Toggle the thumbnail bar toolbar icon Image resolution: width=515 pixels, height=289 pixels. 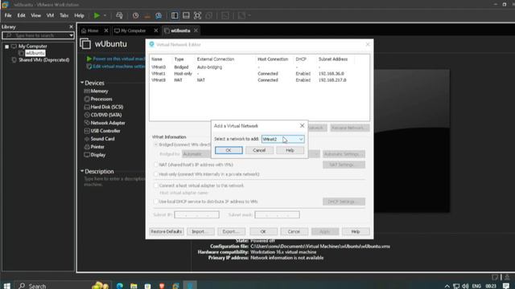pos(186,15)
